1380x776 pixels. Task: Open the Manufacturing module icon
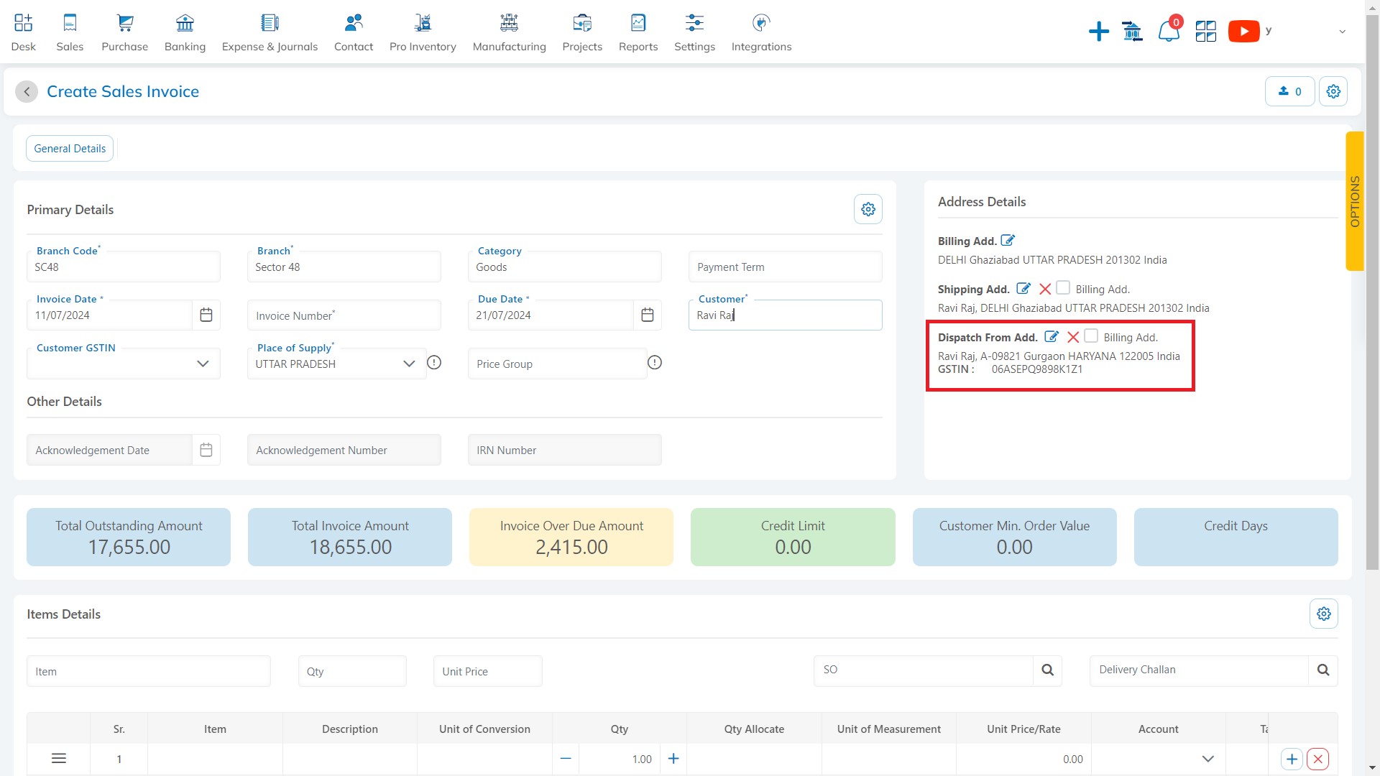pos(509,22)
